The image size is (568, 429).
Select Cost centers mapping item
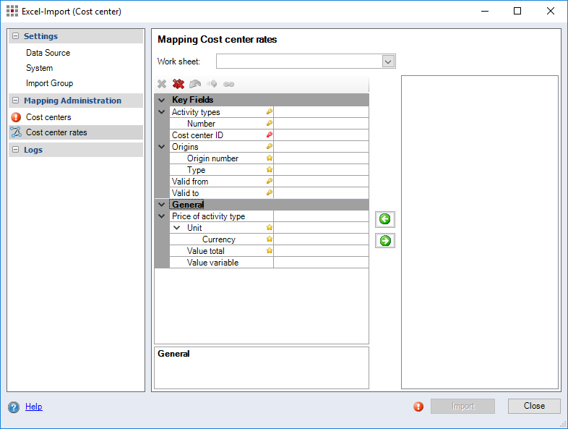point(48,117)
